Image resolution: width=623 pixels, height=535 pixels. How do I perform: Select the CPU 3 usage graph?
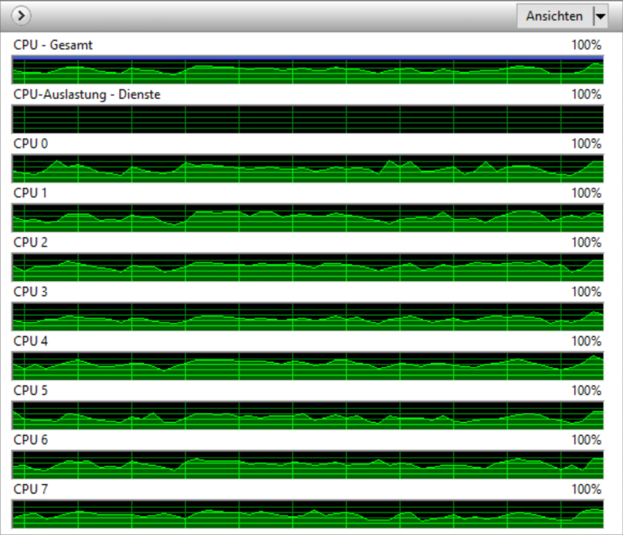[x=308, y=317]
